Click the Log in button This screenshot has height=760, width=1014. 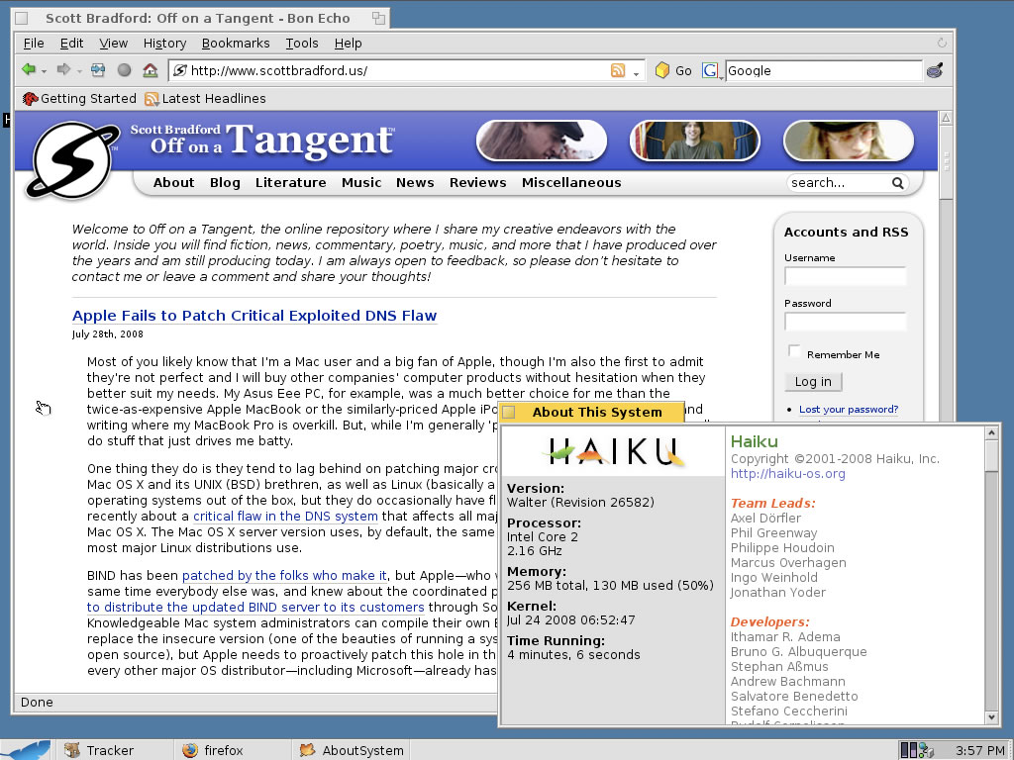pos(813,382)
